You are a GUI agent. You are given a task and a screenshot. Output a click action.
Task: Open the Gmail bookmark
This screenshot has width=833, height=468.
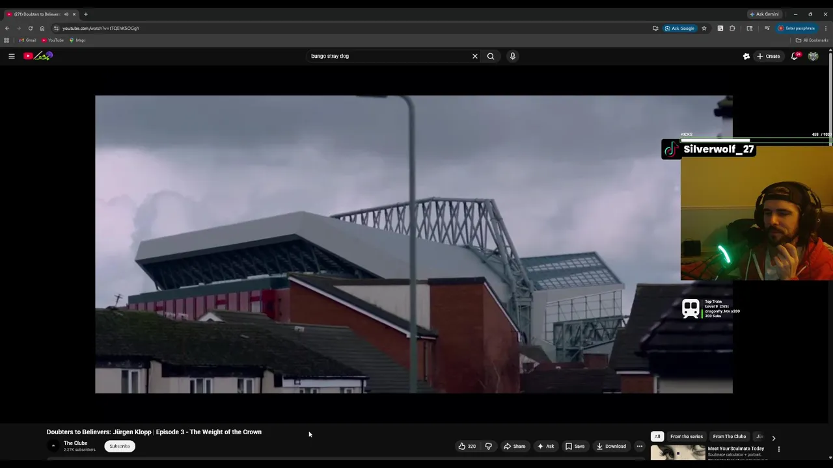coord(27,40)
